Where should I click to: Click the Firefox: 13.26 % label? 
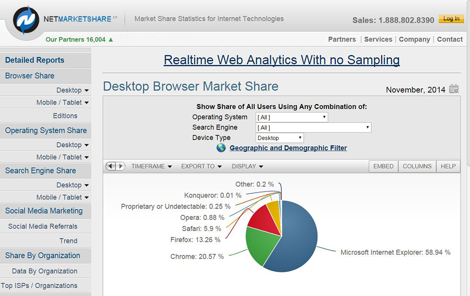195,240
